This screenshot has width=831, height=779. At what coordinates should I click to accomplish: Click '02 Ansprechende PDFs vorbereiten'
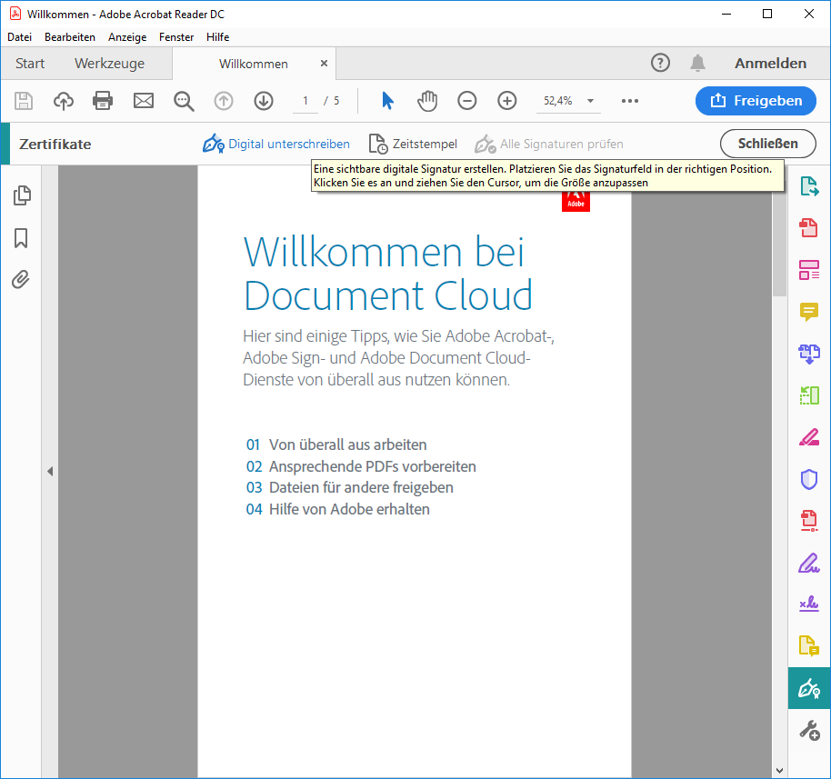pos(361,466)
